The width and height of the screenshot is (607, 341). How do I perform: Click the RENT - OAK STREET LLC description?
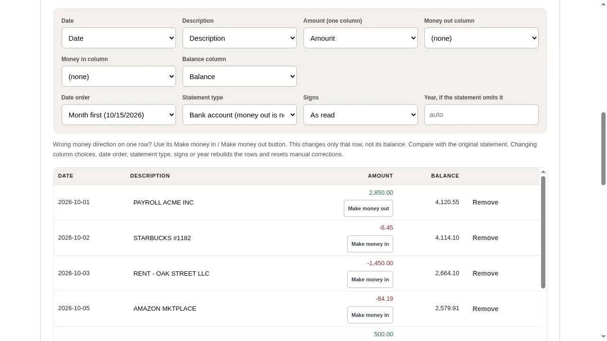(x=171, y=273)
